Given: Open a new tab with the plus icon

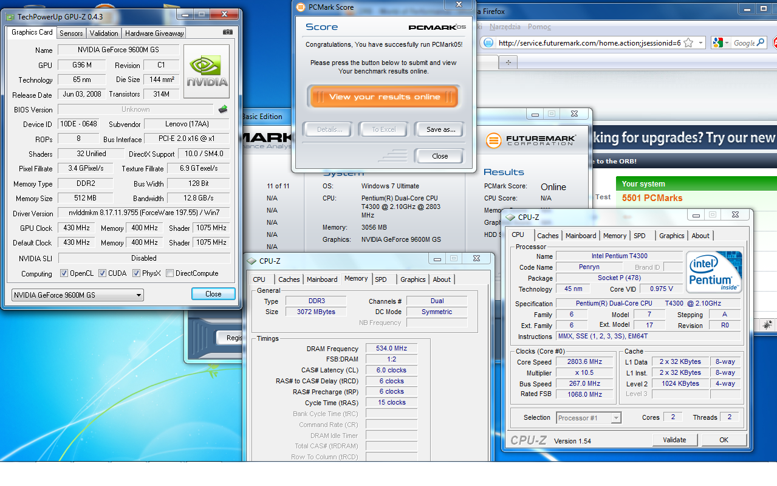Looking at the screenshot, I should tap(508, 62).
